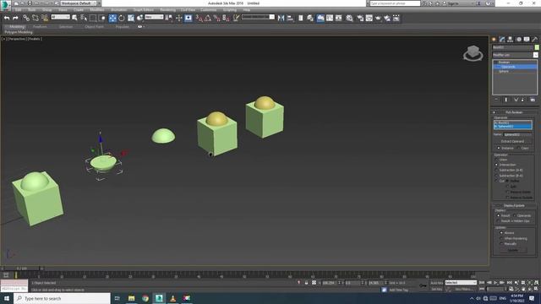
Task: Choose Result + Hidden Ops display option
Action: [498, 221]
